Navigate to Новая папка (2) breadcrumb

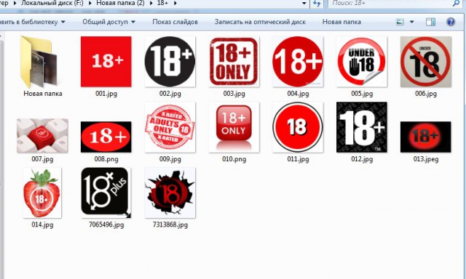click(x=120, y=3)
